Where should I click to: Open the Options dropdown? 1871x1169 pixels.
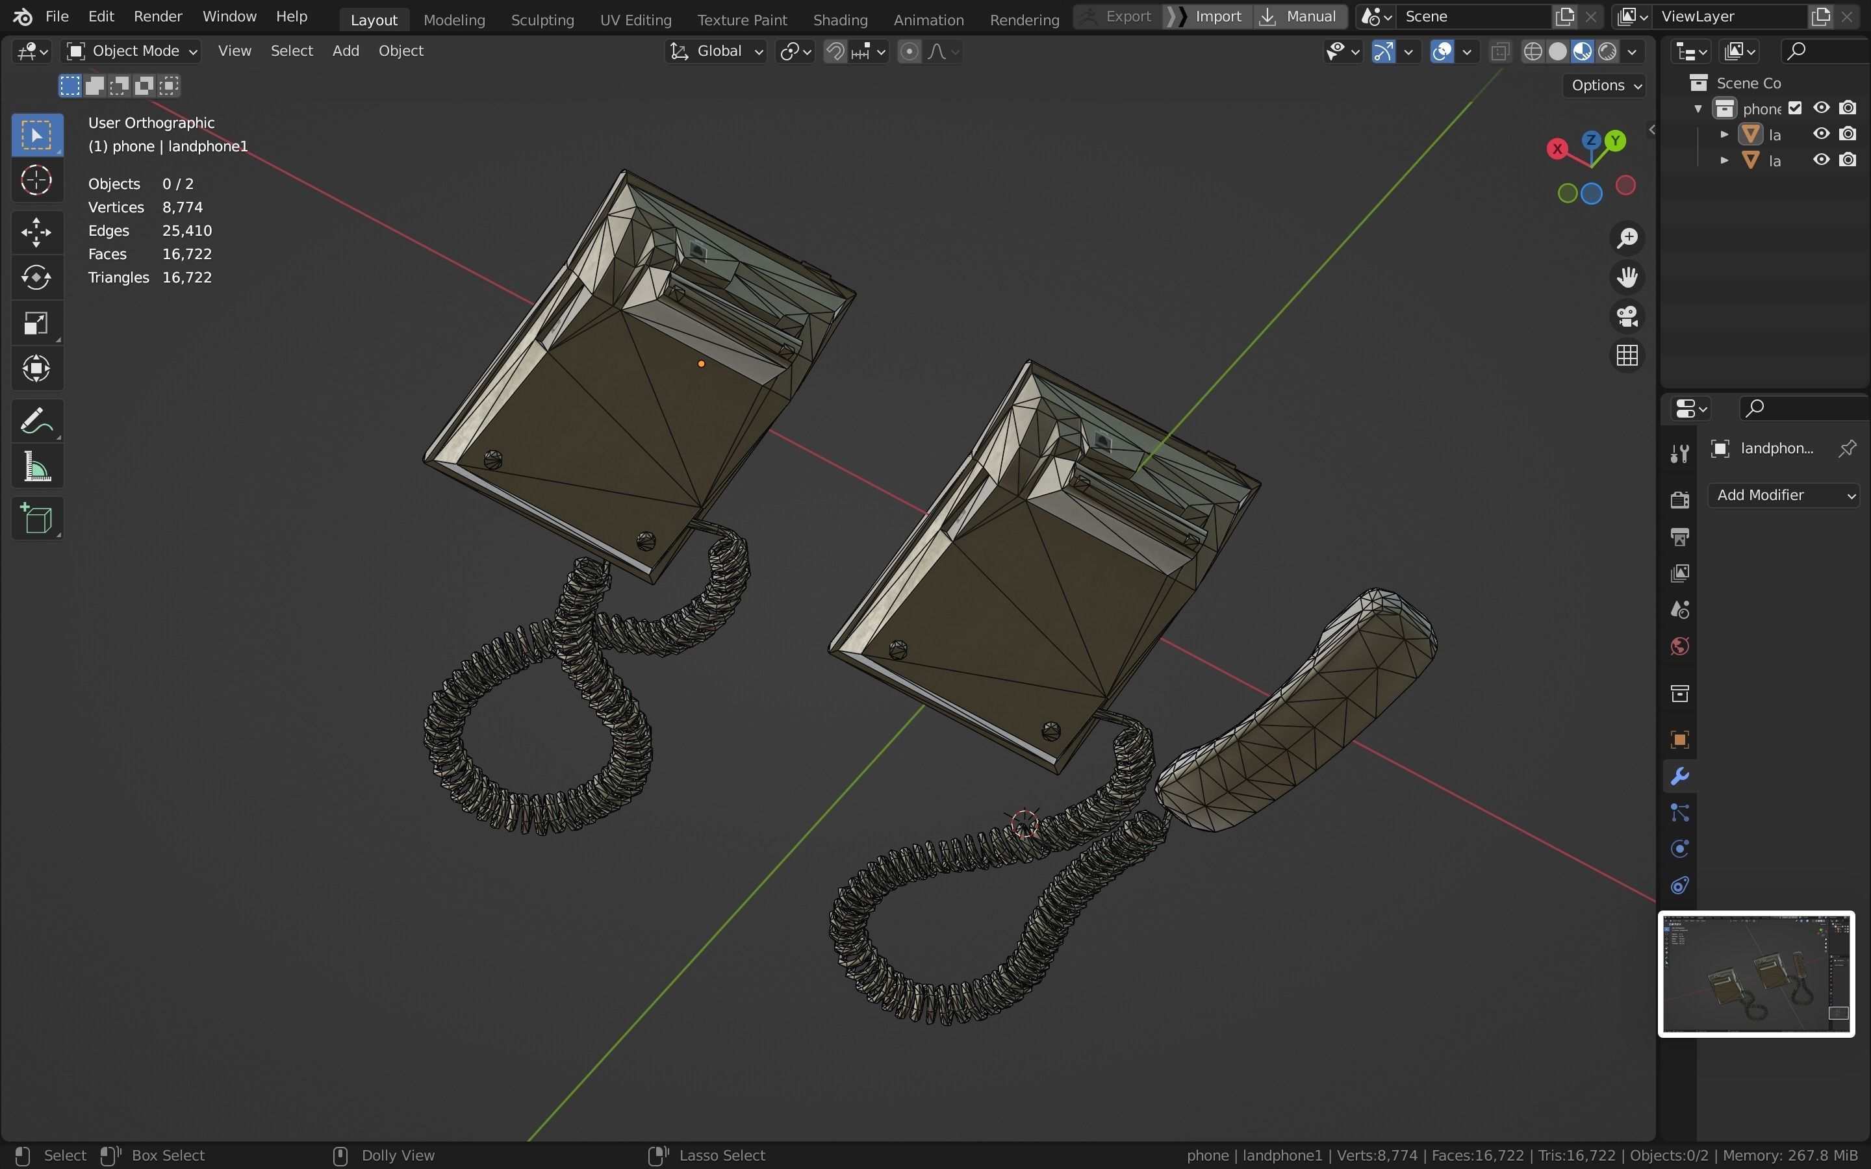(1606, 85)
